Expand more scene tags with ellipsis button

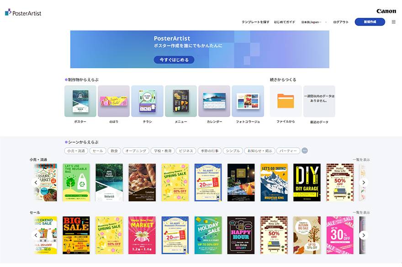tap(305, 151)
